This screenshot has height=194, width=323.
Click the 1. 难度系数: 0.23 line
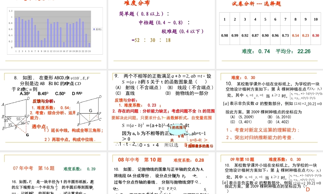(x=140, y=105)
